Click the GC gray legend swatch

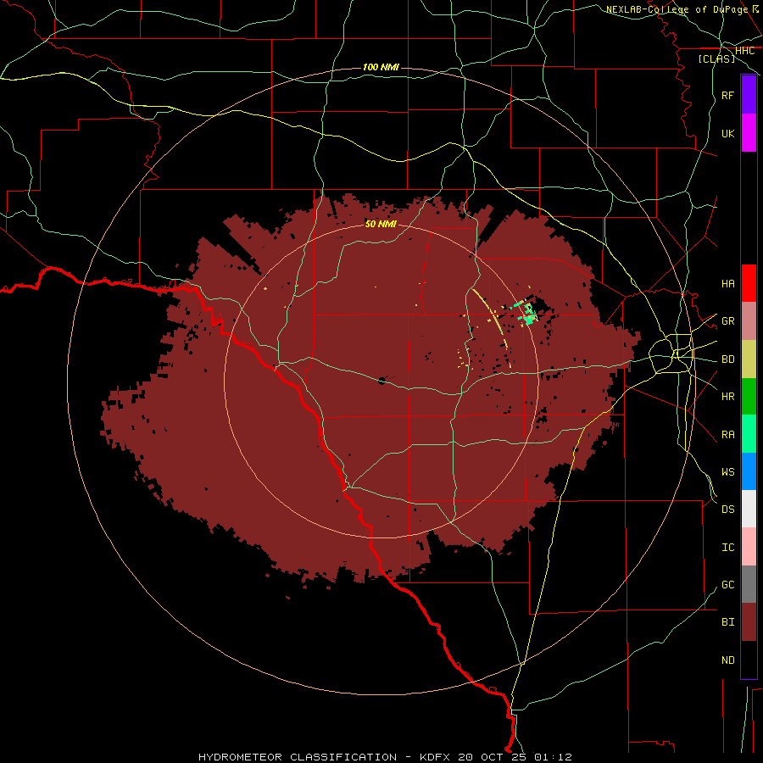(x=749, y=584)
